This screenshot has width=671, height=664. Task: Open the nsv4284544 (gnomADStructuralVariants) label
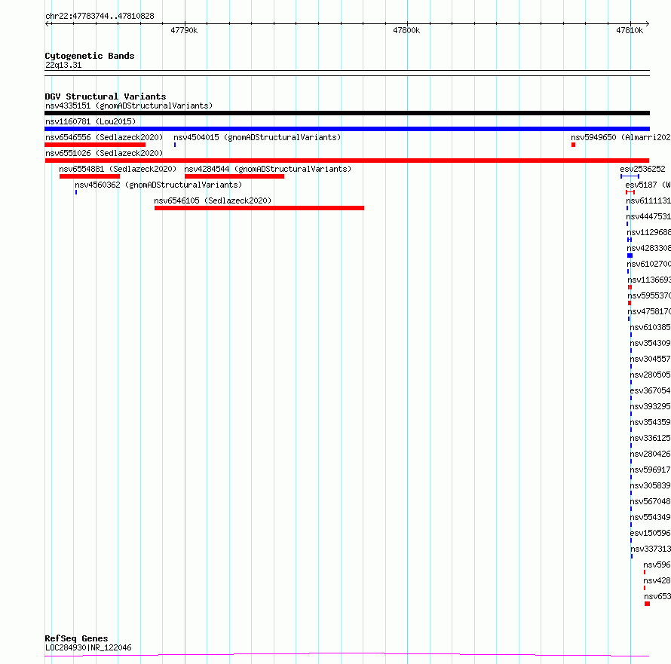(x=268, y=169)
